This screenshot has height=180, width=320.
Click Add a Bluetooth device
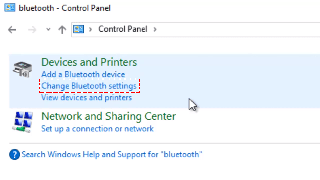[83, 75]
